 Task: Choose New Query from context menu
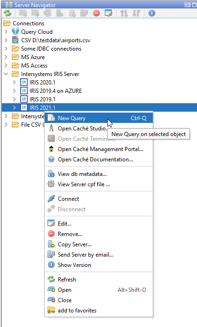99,118
